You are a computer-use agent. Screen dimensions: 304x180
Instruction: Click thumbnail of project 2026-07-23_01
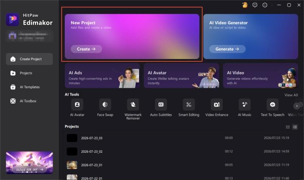point(72,165)
